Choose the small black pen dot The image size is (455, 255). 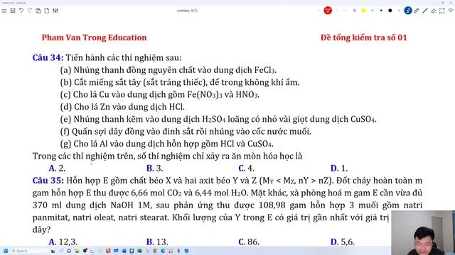[x=381, y=11]
